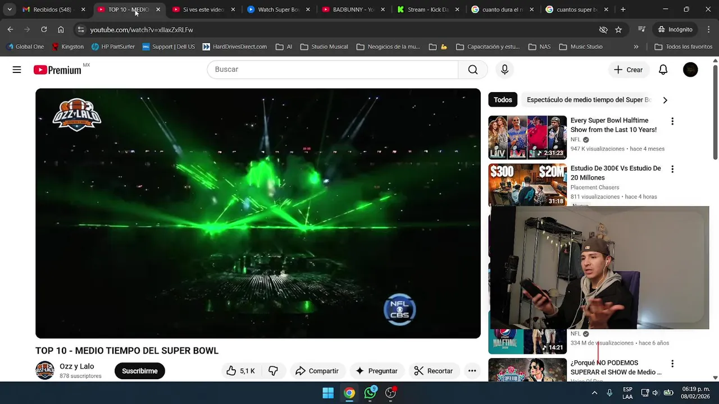This screenshot has height=404, width=719.
Task: Open the Ozz y Lalo channel avatar
Action: (x=45, y=370)
